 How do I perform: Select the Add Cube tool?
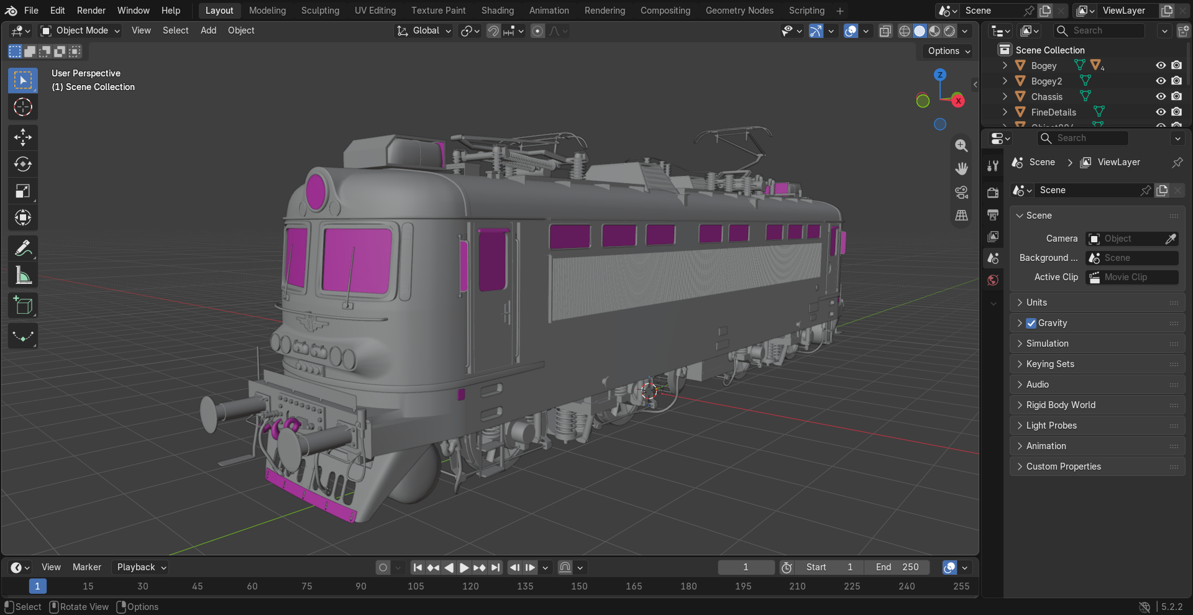coord(23,306)
